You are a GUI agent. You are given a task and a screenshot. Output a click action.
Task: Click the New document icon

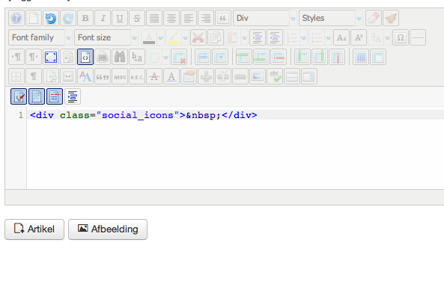(x=34, y=19)
